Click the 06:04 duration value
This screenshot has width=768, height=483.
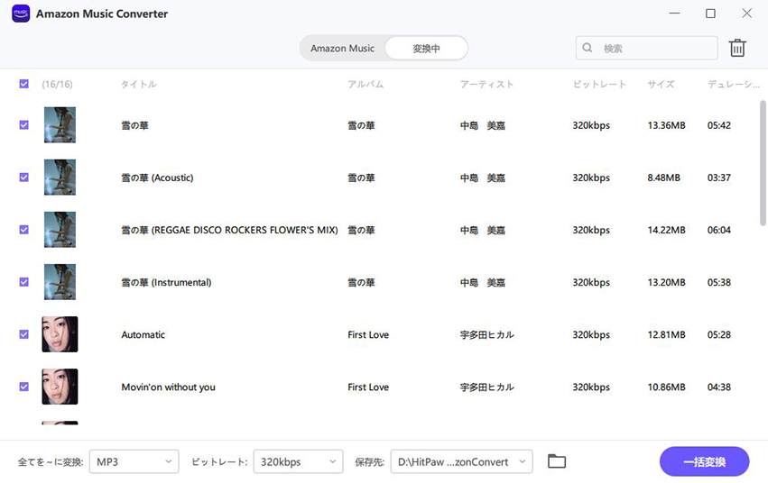click(719, 230)
